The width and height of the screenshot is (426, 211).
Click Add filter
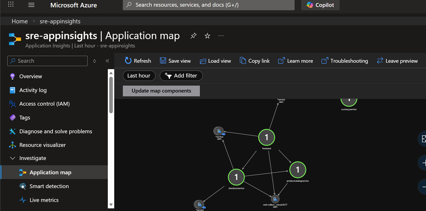click(181, 75)
